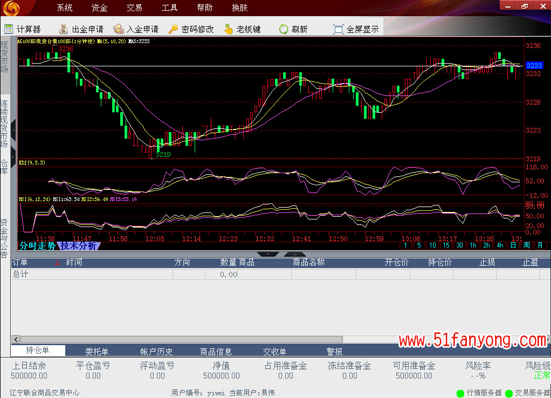
Task: Open the 交易 menu
Action: click(x=134, y=8)
